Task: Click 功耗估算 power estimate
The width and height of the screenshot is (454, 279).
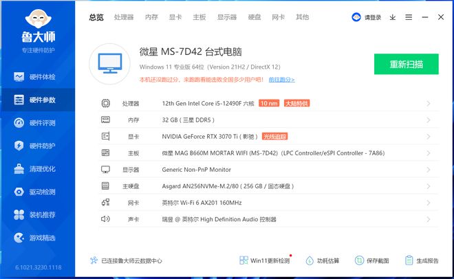Action: tap(323, 260)
